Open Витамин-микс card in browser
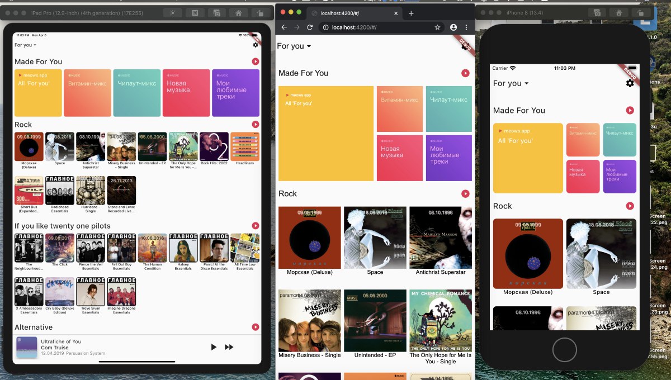The width and height of the screenshot is (671, 380). pyautogui.click(x=400, y=109)
